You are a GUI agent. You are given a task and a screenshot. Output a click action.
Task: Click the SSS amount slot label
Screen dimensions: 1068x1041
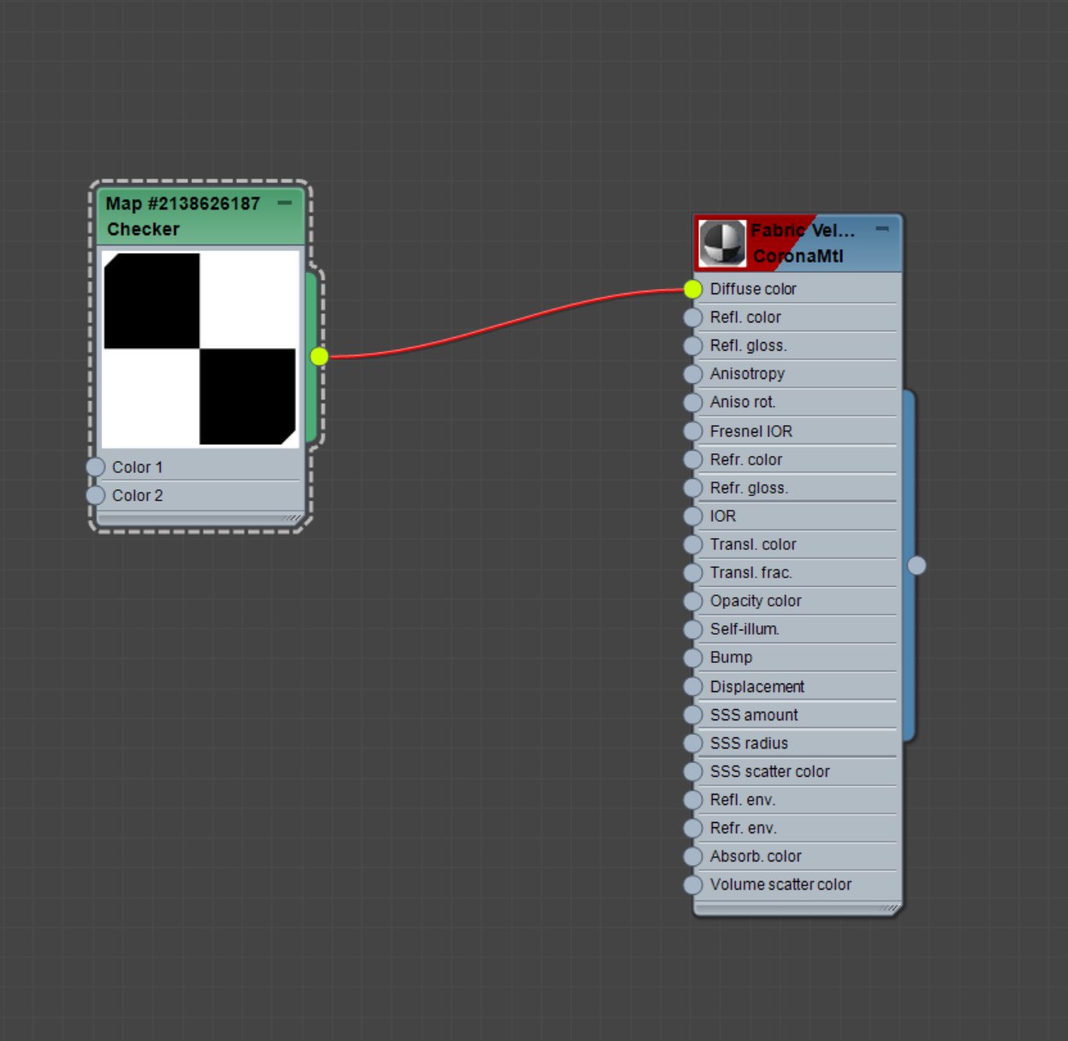click(754, 714)
